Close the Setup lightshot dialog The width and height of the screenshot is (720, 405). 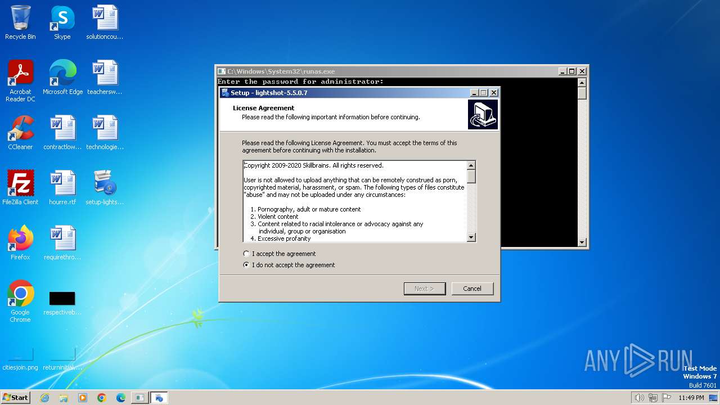point(494,93)
